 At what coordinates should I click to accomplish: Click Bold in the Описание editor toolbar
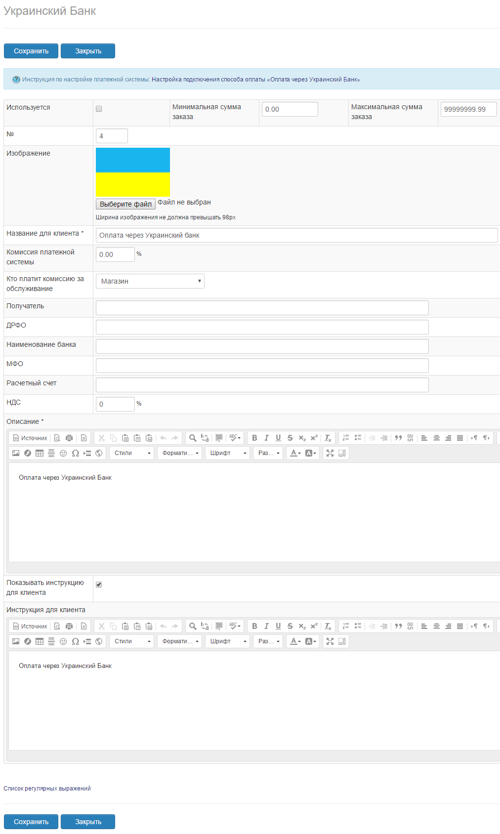[x=254, y=438]
